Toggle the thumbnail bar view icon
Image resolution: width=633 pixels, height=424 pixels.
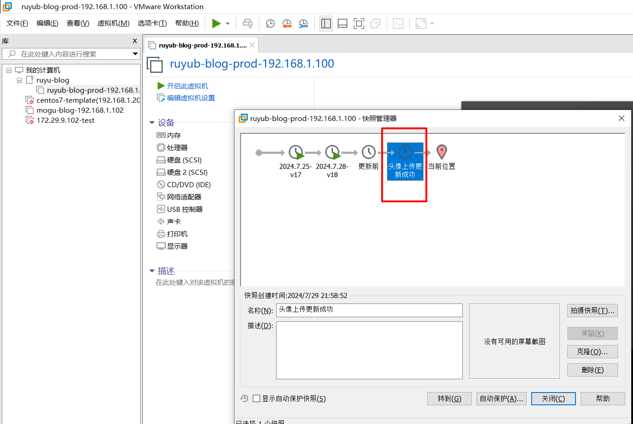click(342, 23)
